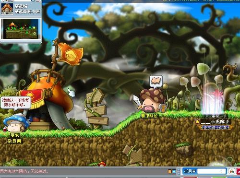Open the colorful diamond icon beside 抵用券
This screenshot has width=240, height=178.
point(231,171)
